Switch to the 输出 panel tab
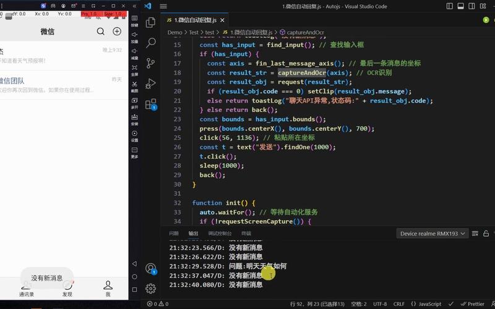Viewport: 495px width, 309px height. click(x=193, y=234)
